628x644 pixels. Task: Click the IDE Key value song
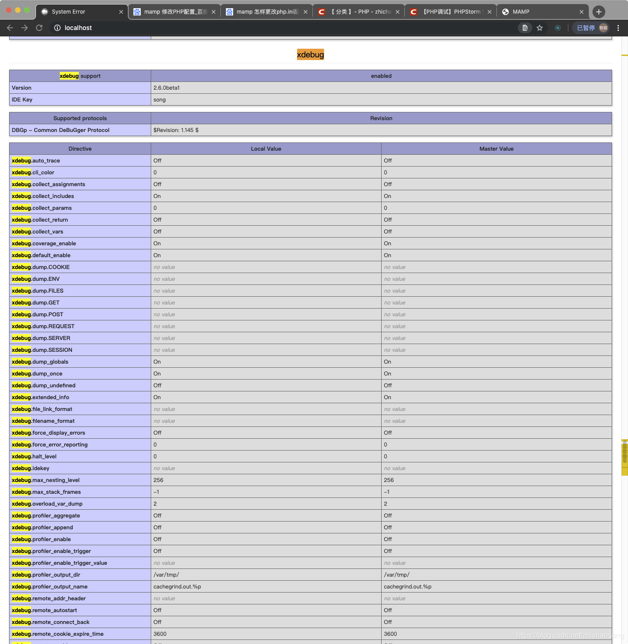tap(159, 100)
